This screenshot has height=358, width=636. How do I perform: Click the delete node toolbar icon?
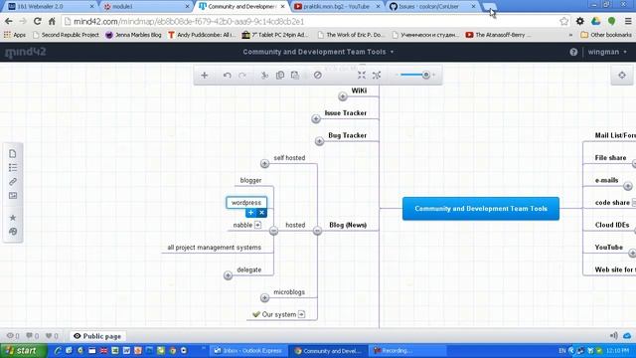coord(318,76)
